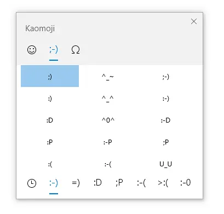
Task: Insert the ^0^ kaomoji
Action: point(108,120)
